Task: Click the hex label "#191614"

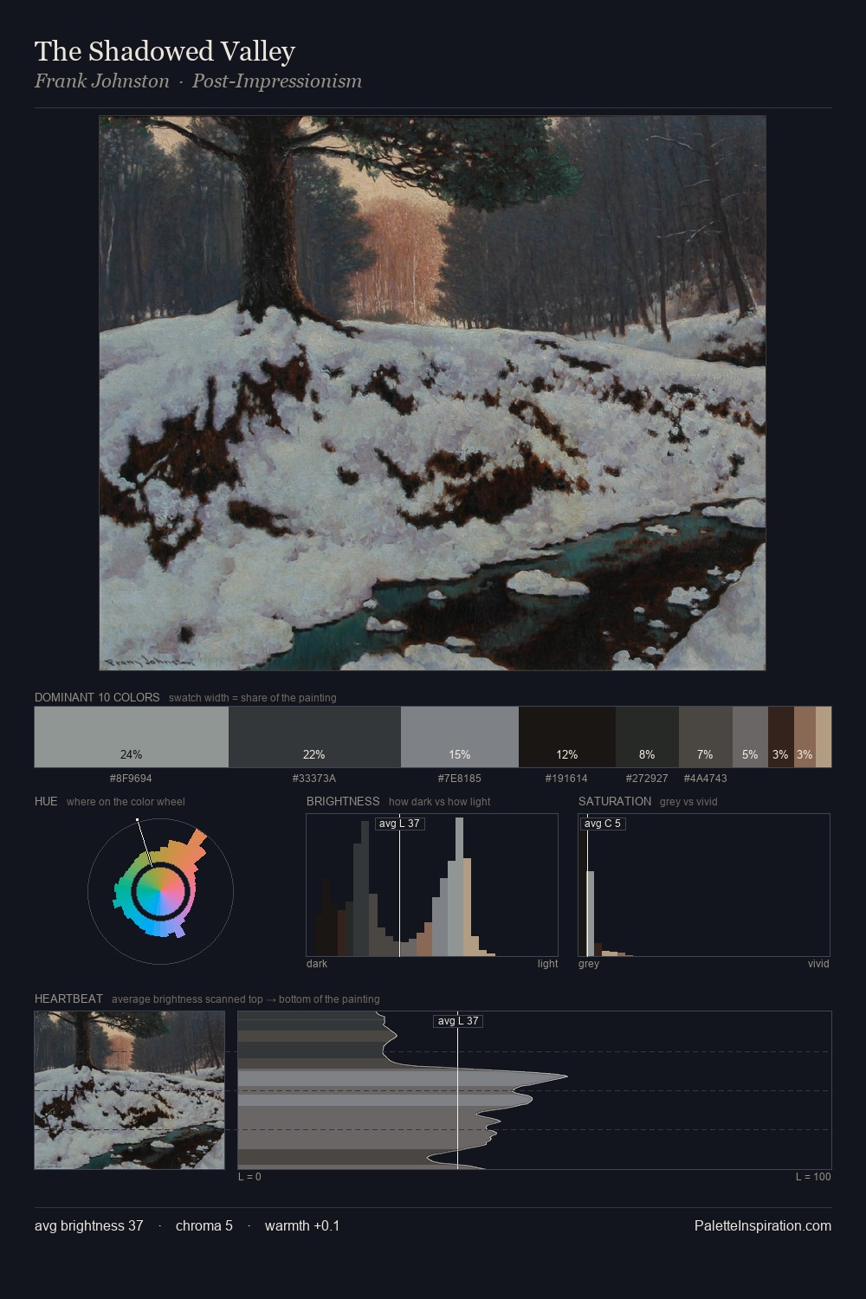Action: (x=567, y=779)
